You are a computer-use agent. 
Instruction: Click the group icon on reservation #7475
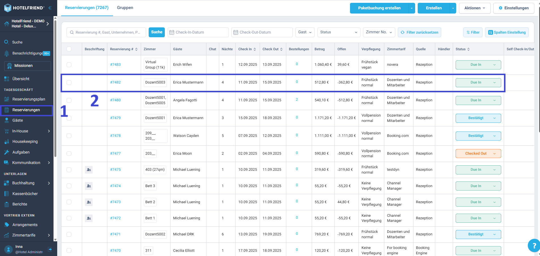click(89, 170)
